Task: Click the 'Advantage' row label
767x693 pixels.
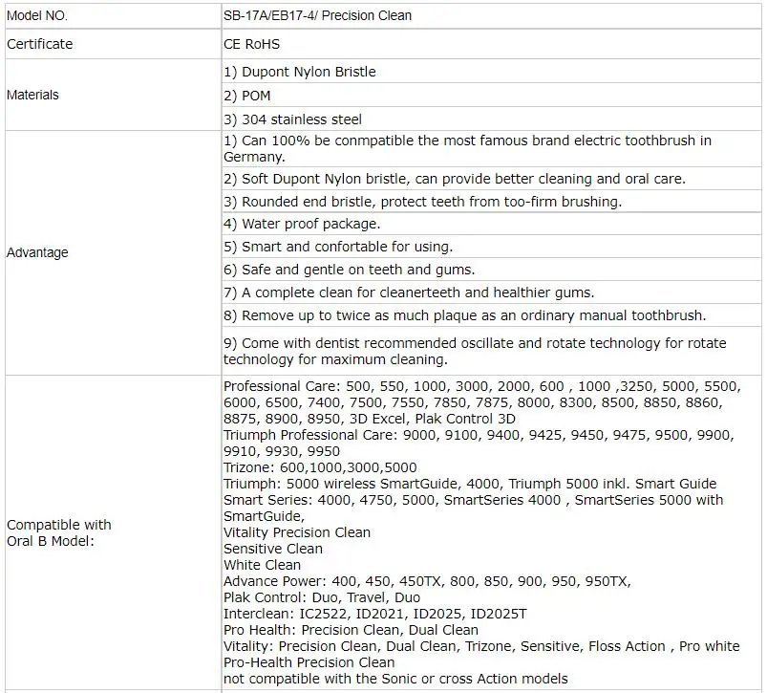Action: pos(37,252)
